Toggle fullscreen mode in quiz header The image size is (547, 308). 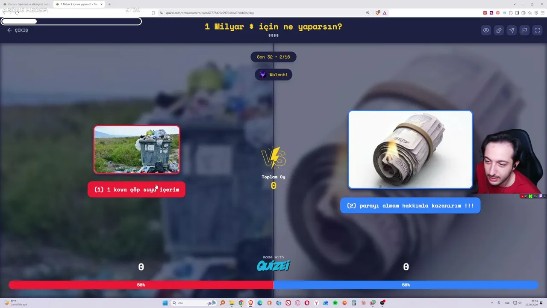click(538, 30)
